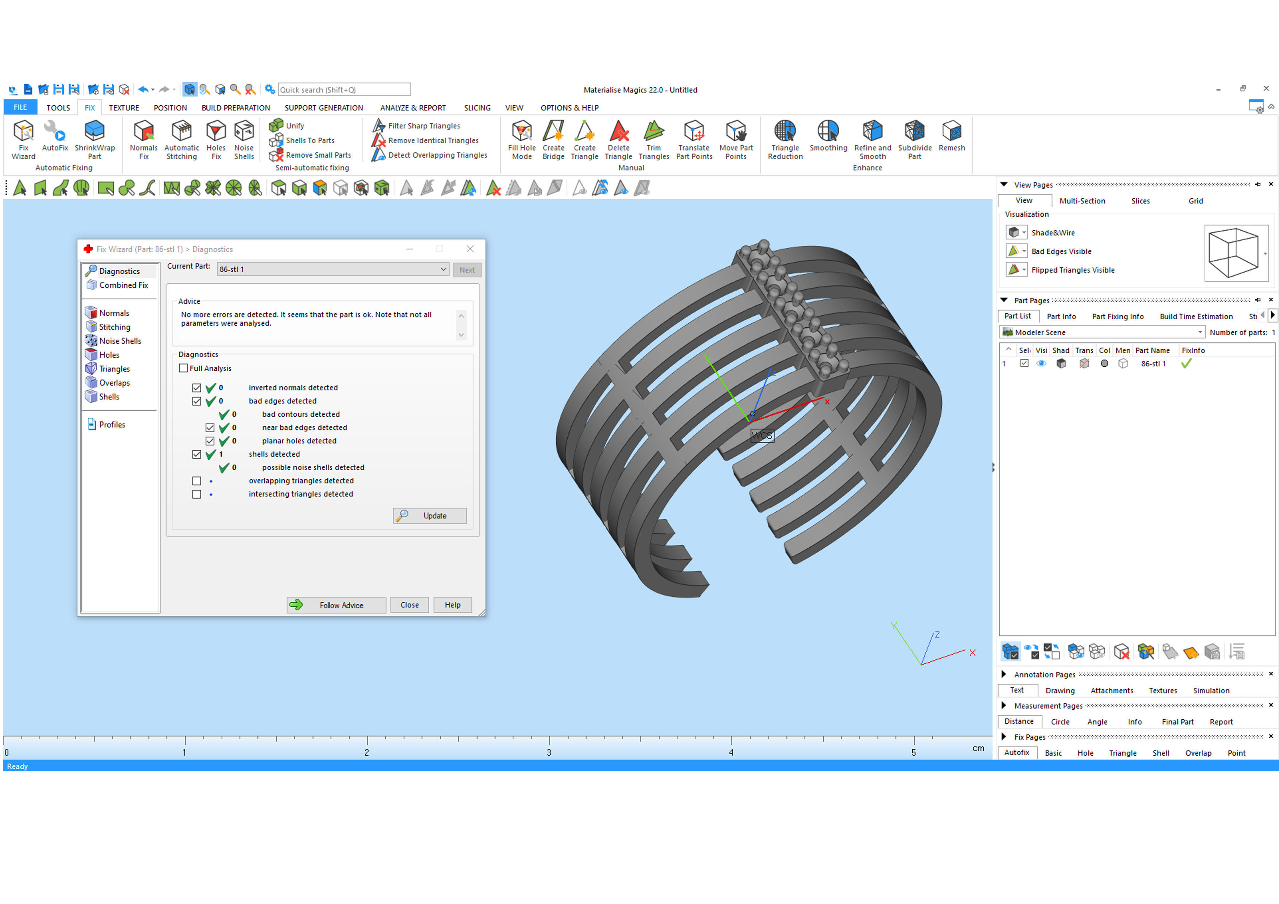
Task: Open the Current Part dropdown
Action: pos(333,269)
